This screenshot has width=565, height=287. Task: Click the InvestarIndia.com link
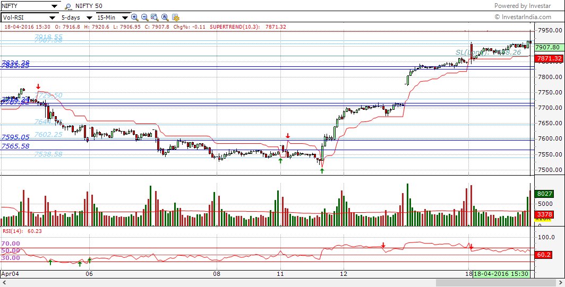pos(523,17)
